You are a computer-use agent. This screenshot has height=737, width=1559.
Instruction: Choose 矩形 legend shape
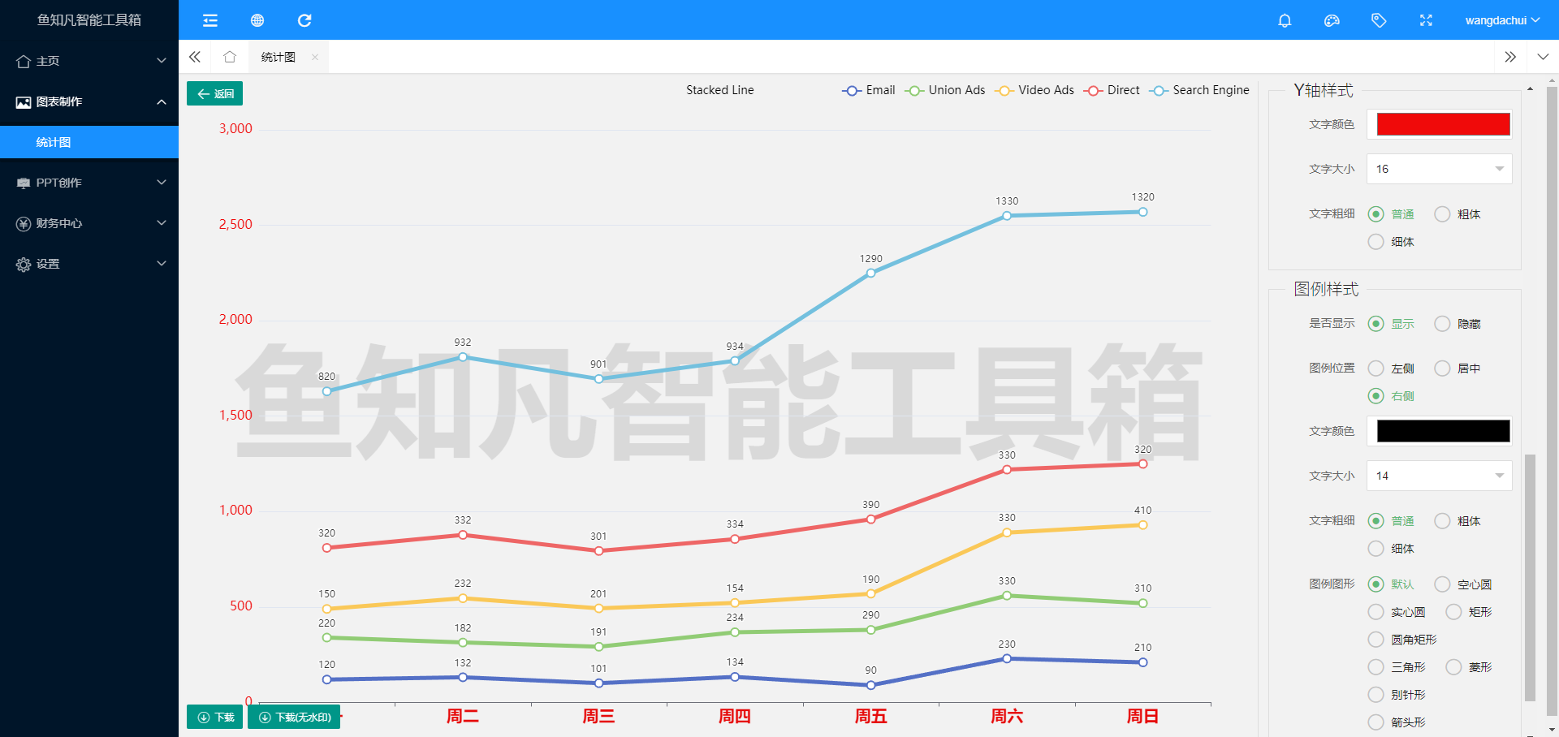[x=1469, y=612]
